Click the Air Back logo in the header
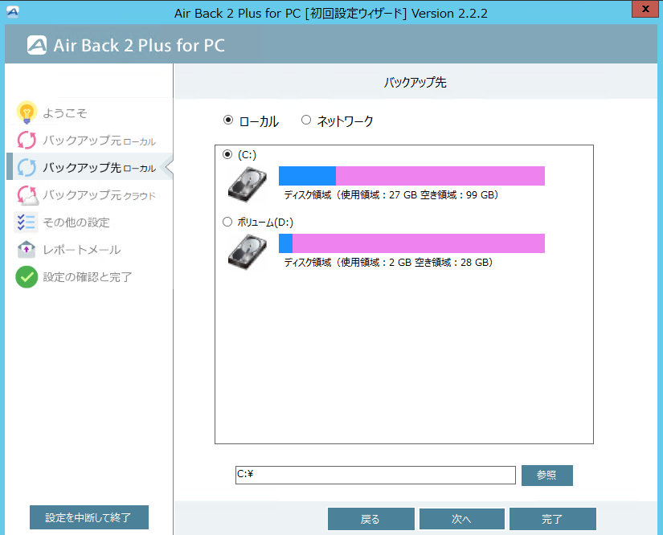The image size is (663, 535). pos(37,45)
